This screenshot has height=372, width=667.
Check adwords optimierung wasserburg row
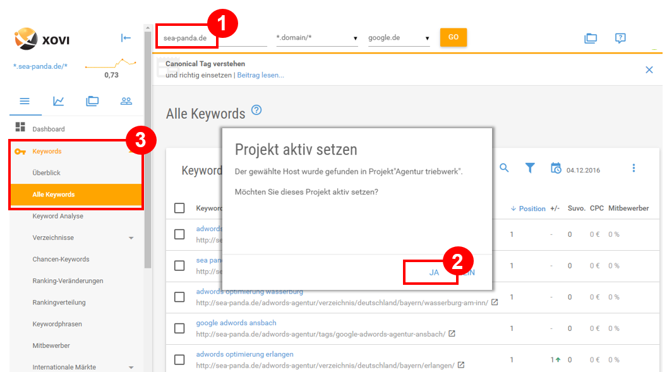(x=179, y=297)
